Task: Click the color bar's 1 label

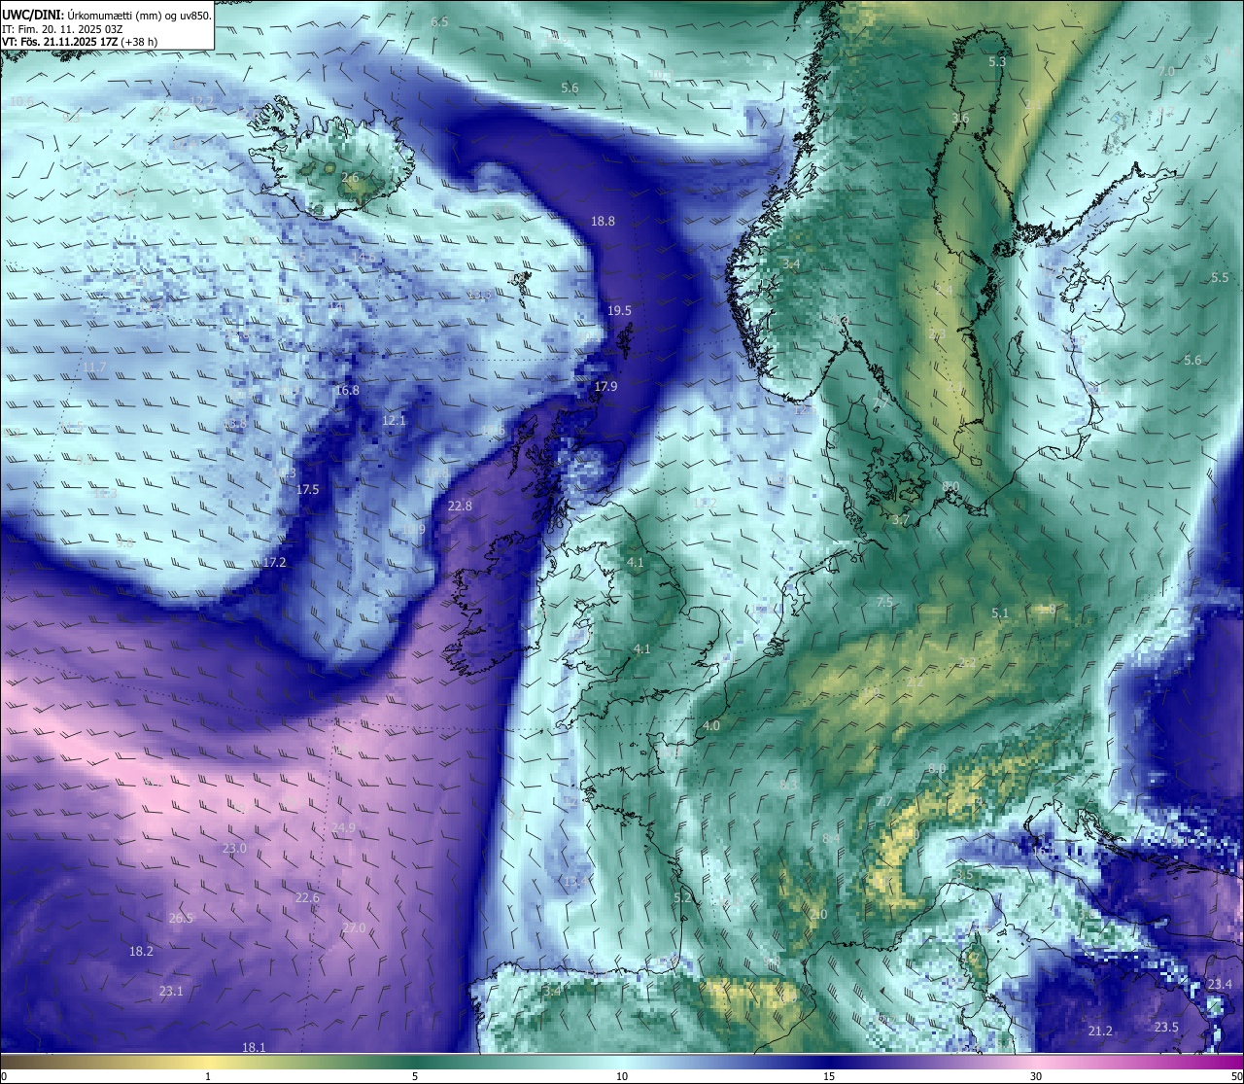Action: 208,1076
